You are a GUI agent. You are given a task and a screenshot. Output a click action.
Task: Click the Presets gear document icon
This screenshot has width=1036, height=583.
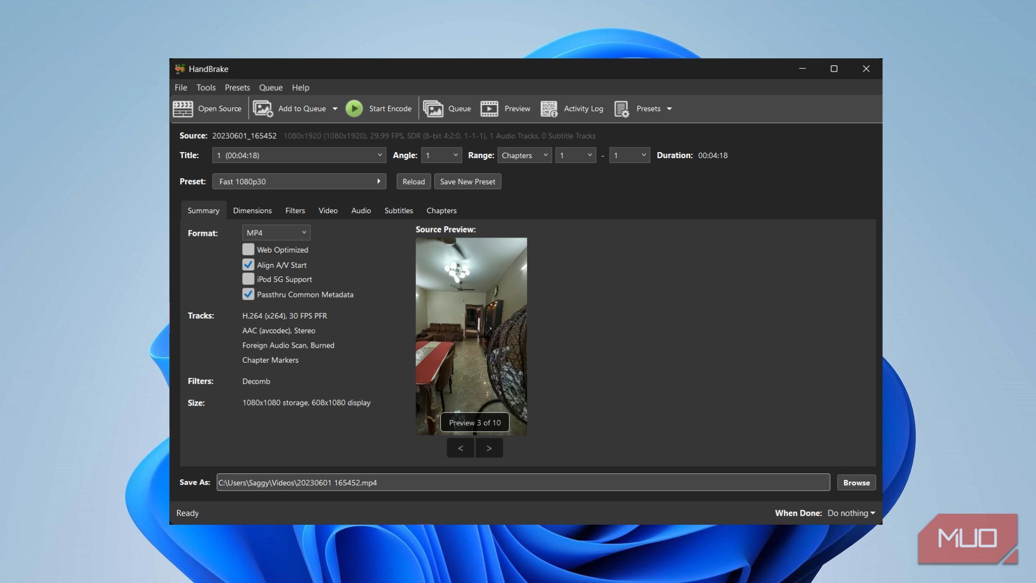[x=622, y=109]
